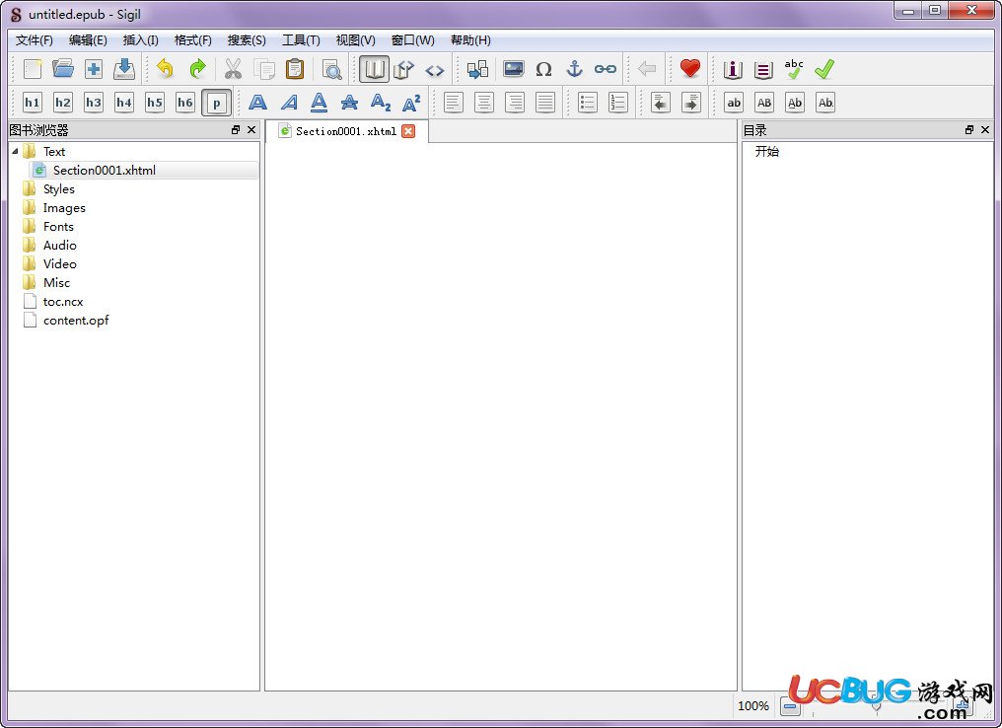Apply Heading 1 style
This screenshot has width=1002, height=728.
tap(32, 103)
